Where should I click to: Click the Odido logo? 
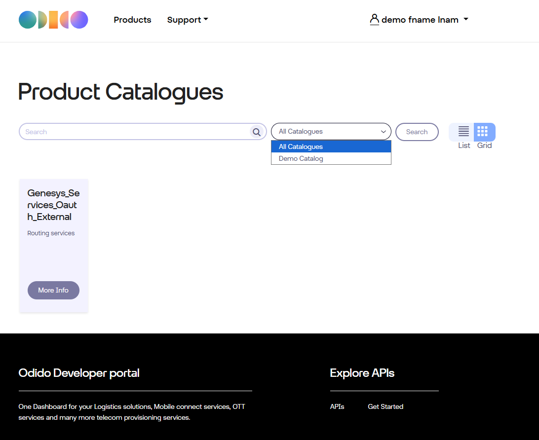point(53,20)
